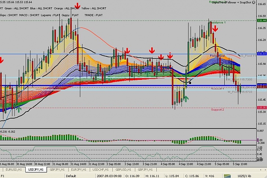Click the Yellow : ALL SHORT status text

point(94,9)
